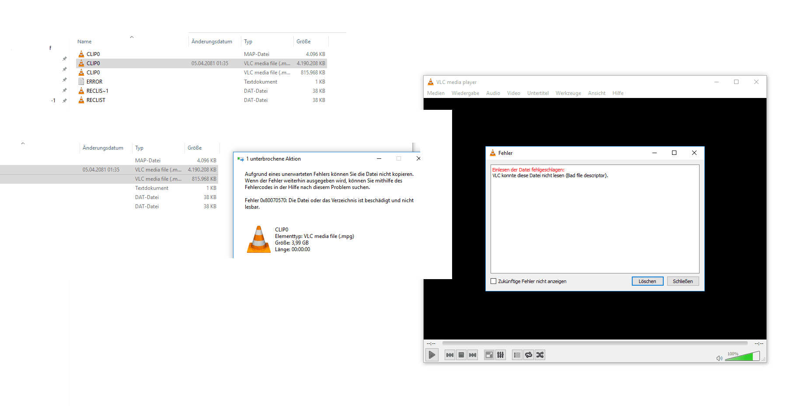This screenshot has width=801, height=406.
Task: Click the Löschen button
Action: (648, 281)
